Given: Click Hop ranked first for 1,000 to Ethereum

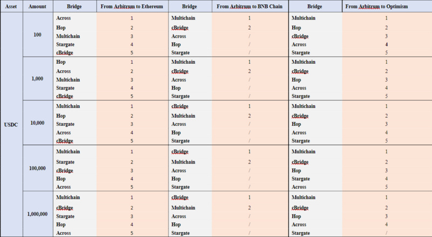Looking at the screenshot, I should coord(61,62).
